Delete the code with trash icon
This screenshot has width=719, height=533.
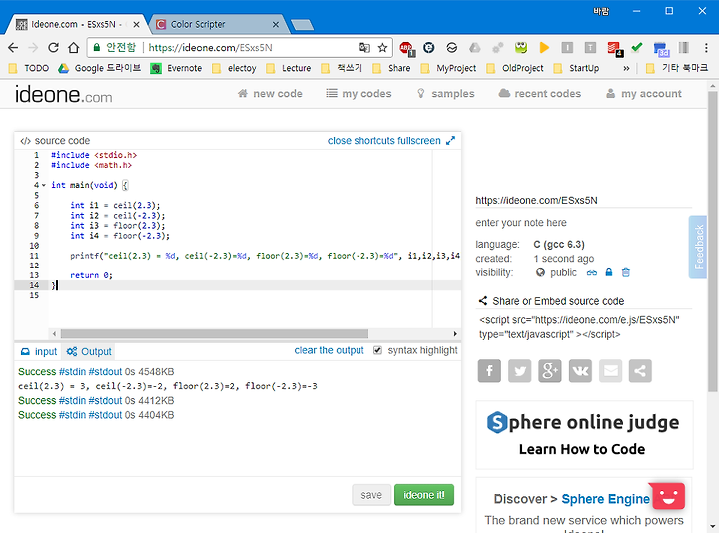(626, 273)
